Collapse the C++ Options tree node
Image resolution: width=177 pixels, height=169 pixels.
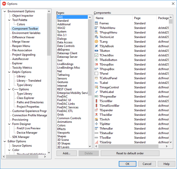9,90
